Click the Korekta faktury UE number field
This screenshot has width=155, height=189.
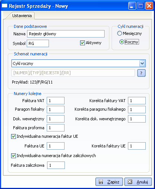137,146
